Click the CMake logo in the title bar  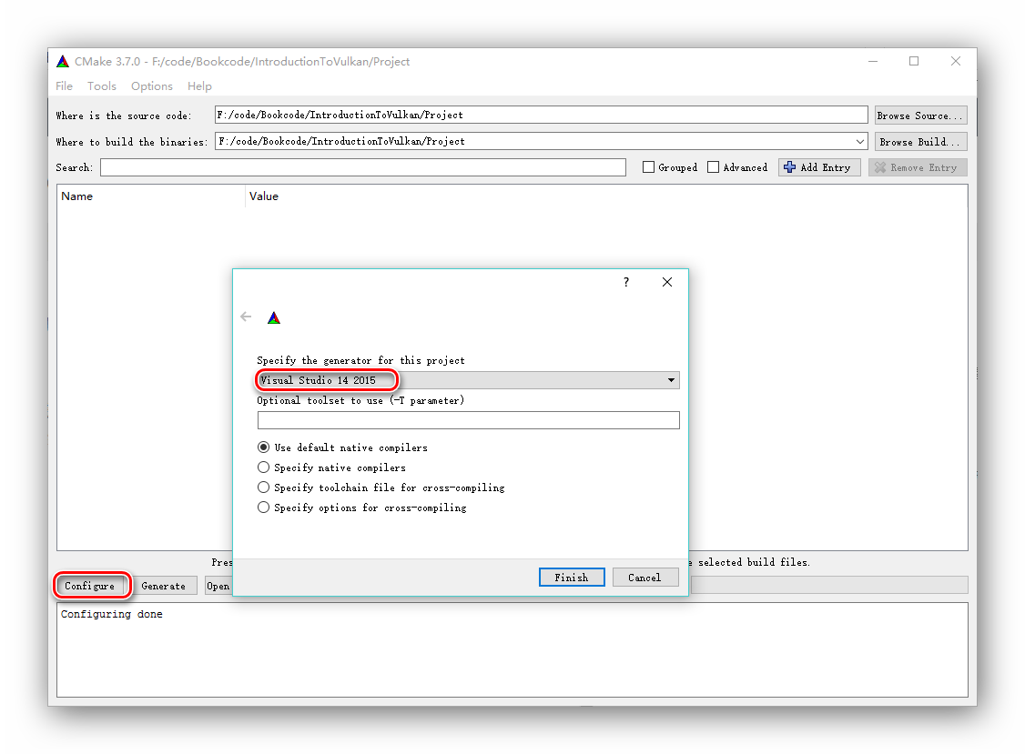tap(63, 62)
